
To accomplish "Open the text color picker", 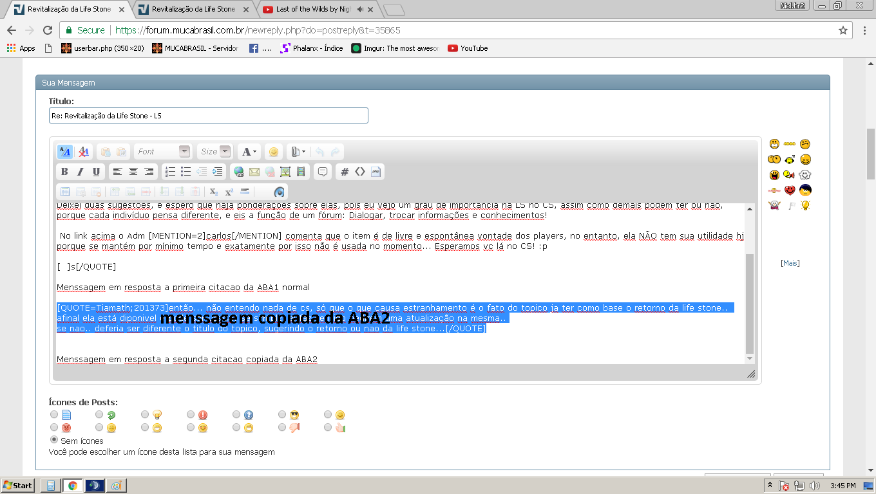I will [x=249, y=152].
